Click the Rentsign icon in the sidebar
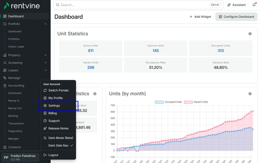Image resolution: width=260 pixels, height=163 pixels. (5, 78)
